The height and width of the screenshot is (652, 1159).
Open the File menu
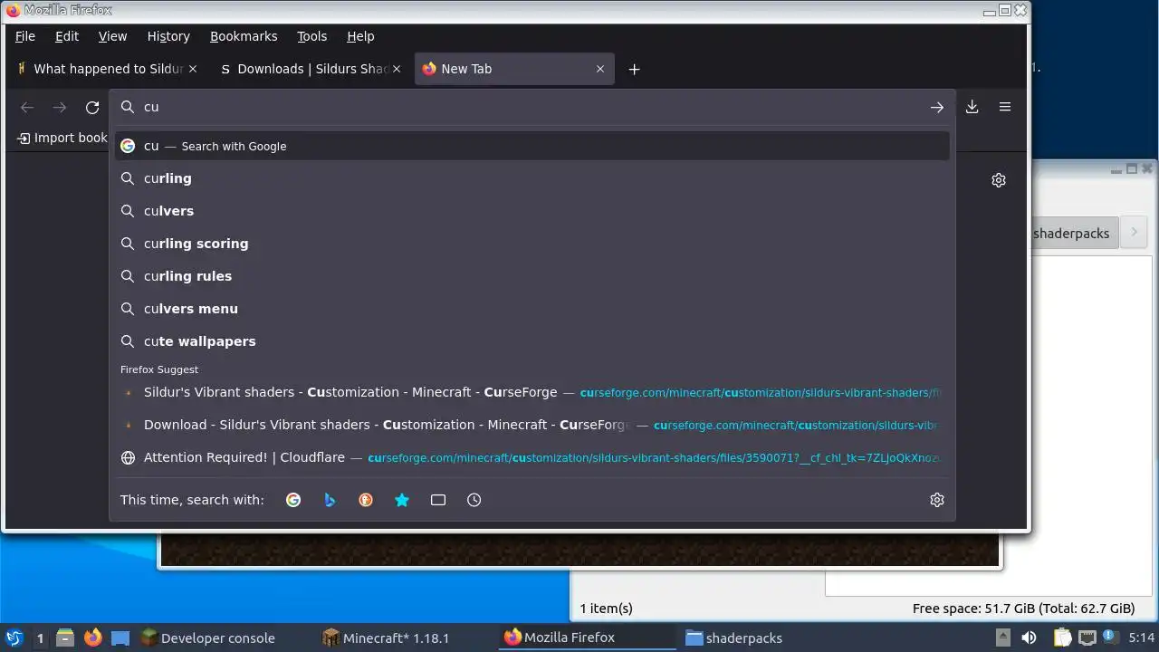coord(25,36)
